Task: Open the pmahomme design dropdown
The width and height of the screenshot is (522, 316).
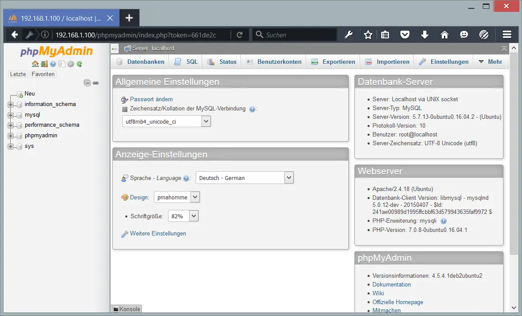Action: (177, 197)
